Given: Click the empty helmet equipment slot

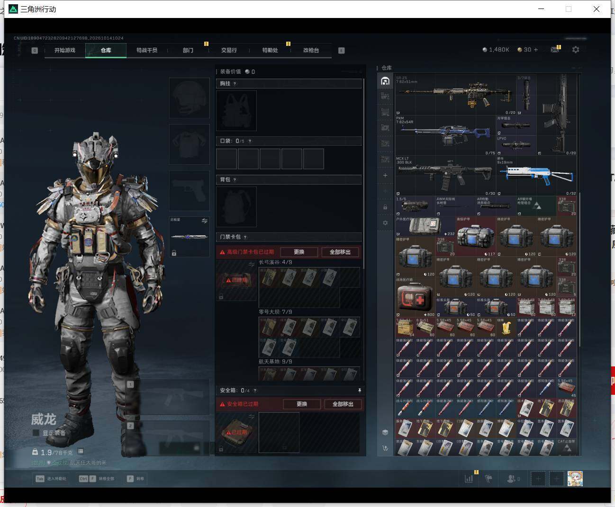Looking at the screenshot, I should coord(190,98).
